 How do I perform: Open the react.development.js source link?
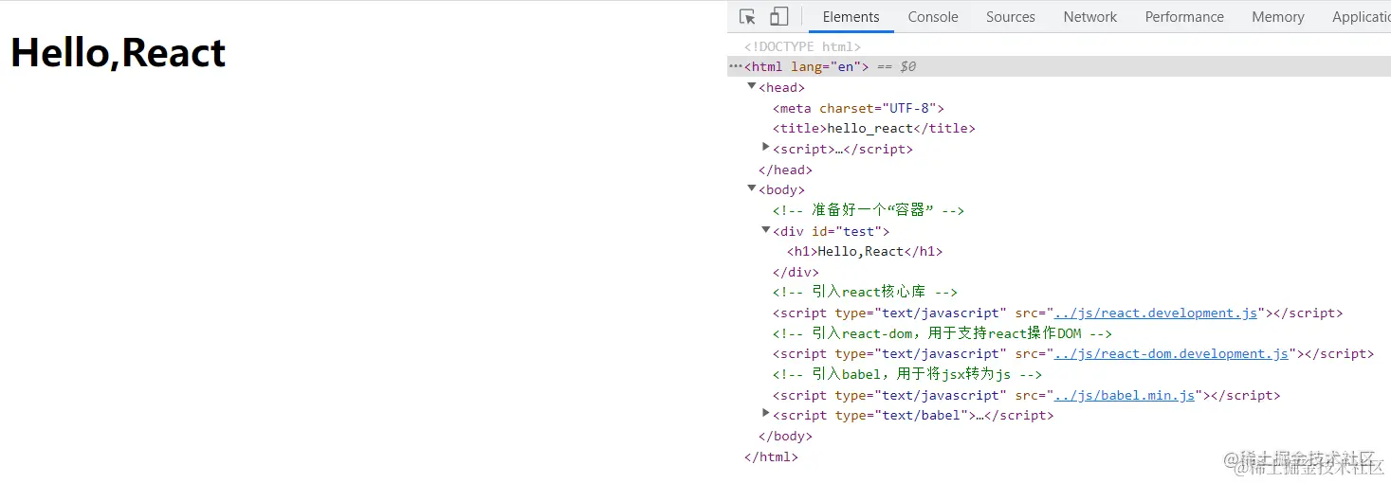click(x=1156, y=313)
